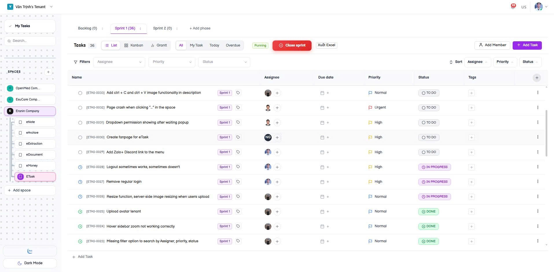Open tag picker on ETAS-0030 task
Viewport: 554px width, 272px height.
click(238, 137)
